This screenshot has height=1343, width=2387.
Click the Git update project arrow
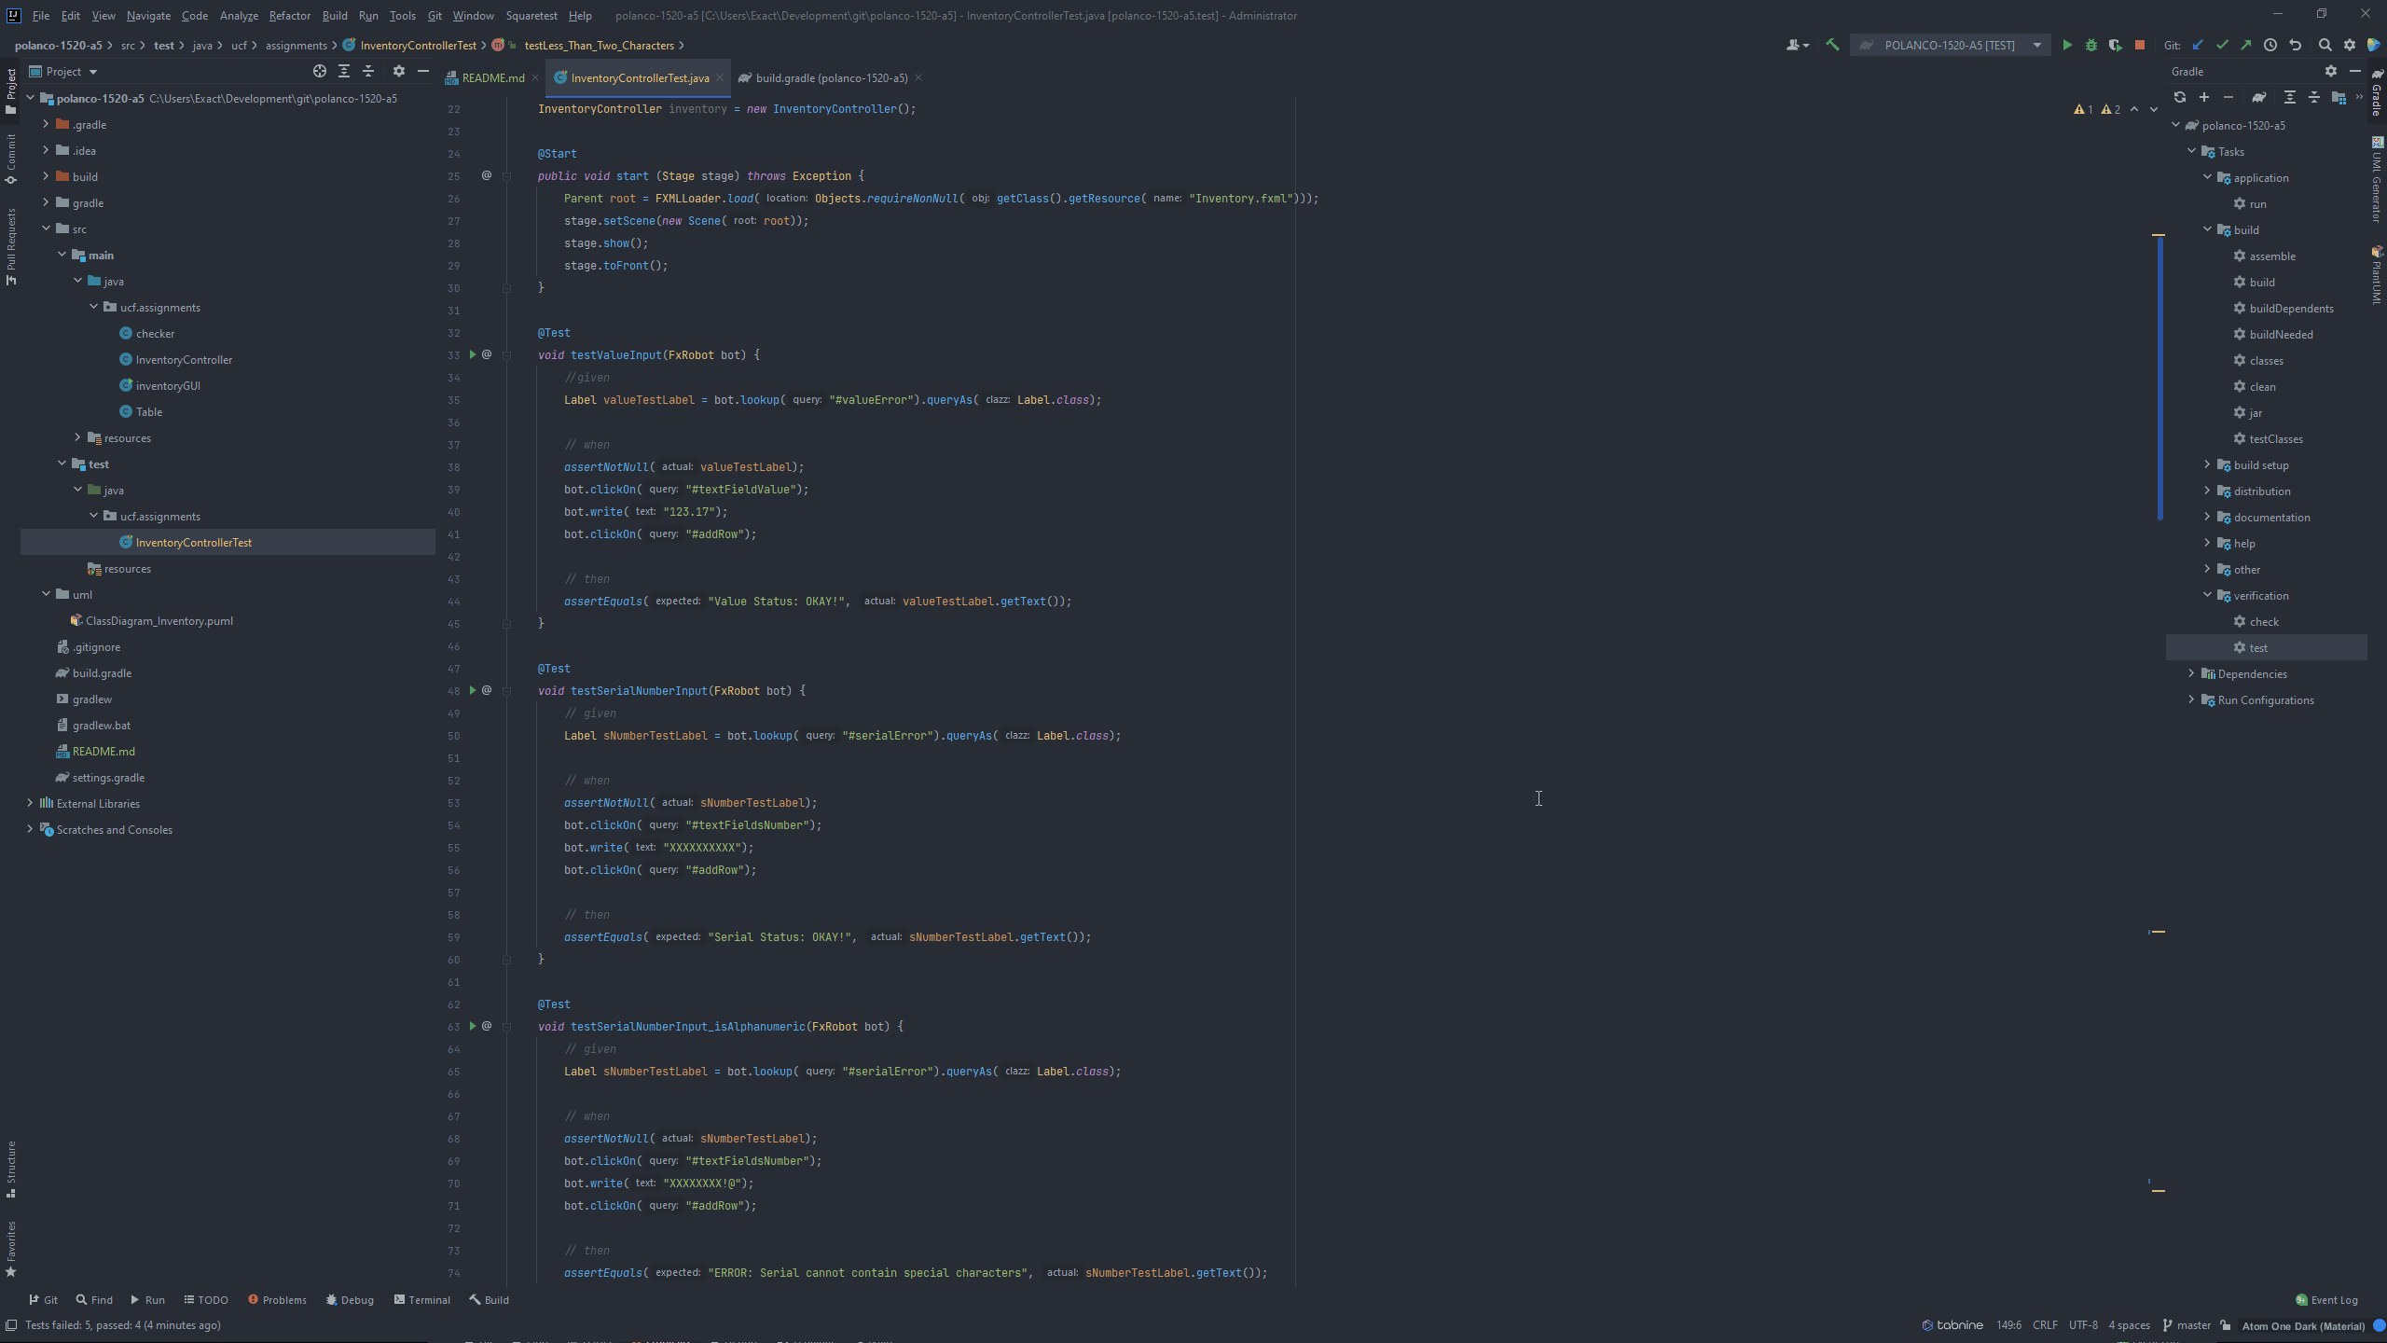(2198, 45)
